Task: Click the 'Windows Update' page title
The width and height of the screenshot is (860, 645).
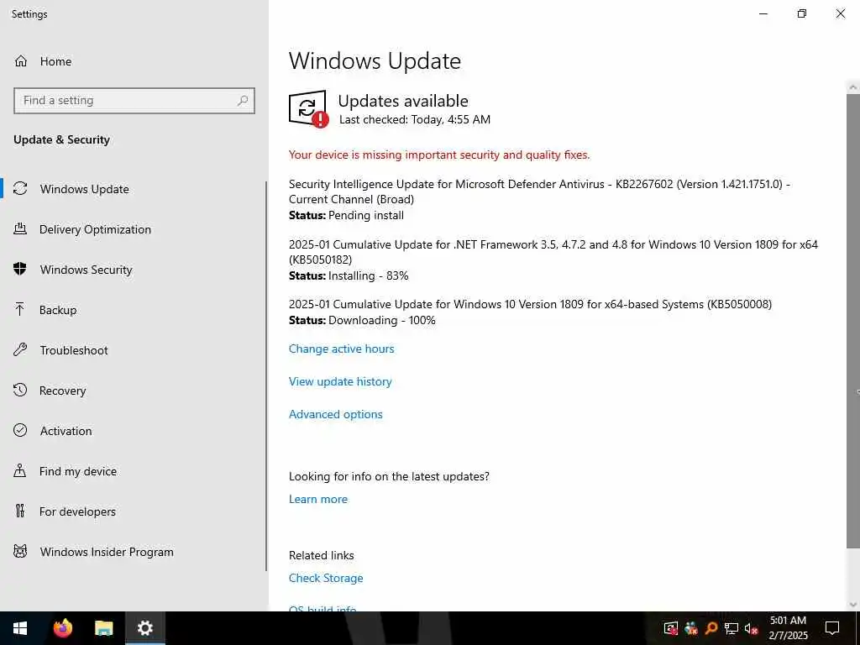Action: 375,60
